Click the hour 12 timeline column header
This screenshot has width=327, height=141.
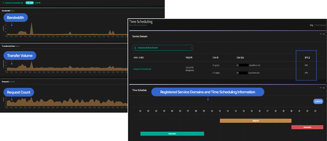(x=228, y=111)
